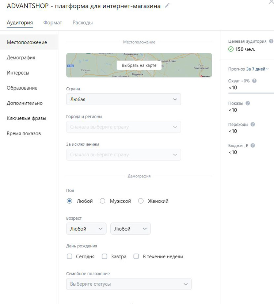274x304 pixels.
Task: Open the Страна dropdown
Action: (x=123, y=99)
